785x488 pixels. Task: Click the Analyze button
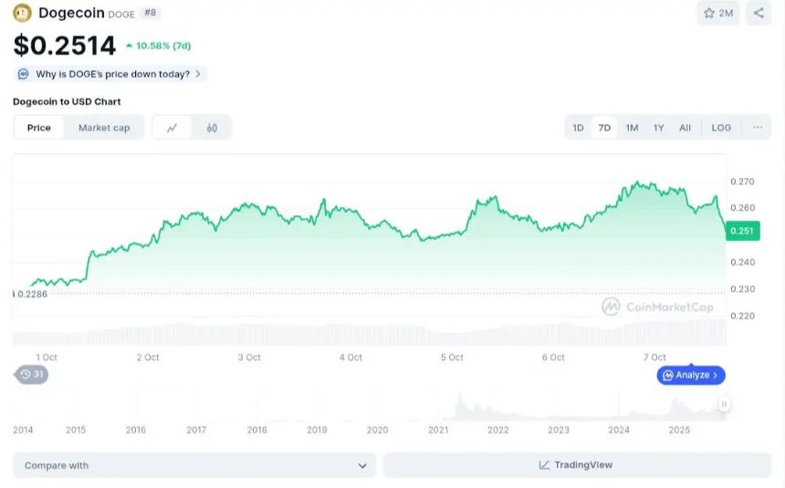(x=691, y=375)
